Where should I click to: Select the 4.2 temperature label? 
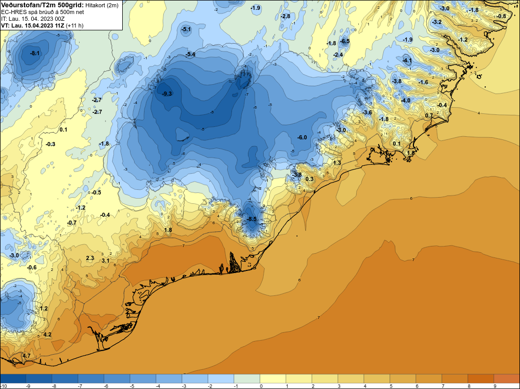point(47,334)
